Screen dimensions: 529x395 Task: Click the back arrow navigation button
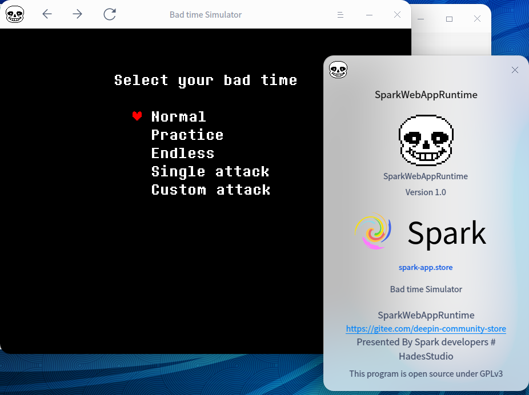[47, 14]
